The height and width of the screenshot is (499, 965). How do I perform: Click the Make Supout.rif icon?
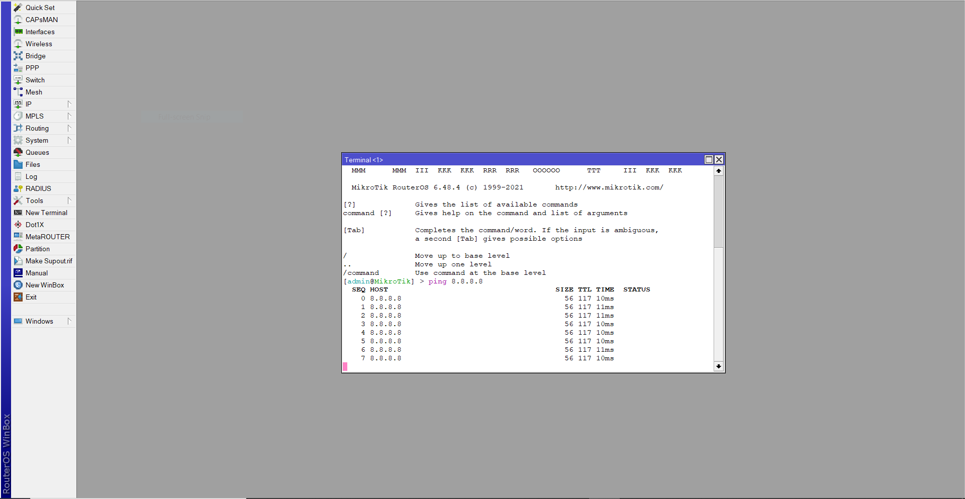point(18,261)
